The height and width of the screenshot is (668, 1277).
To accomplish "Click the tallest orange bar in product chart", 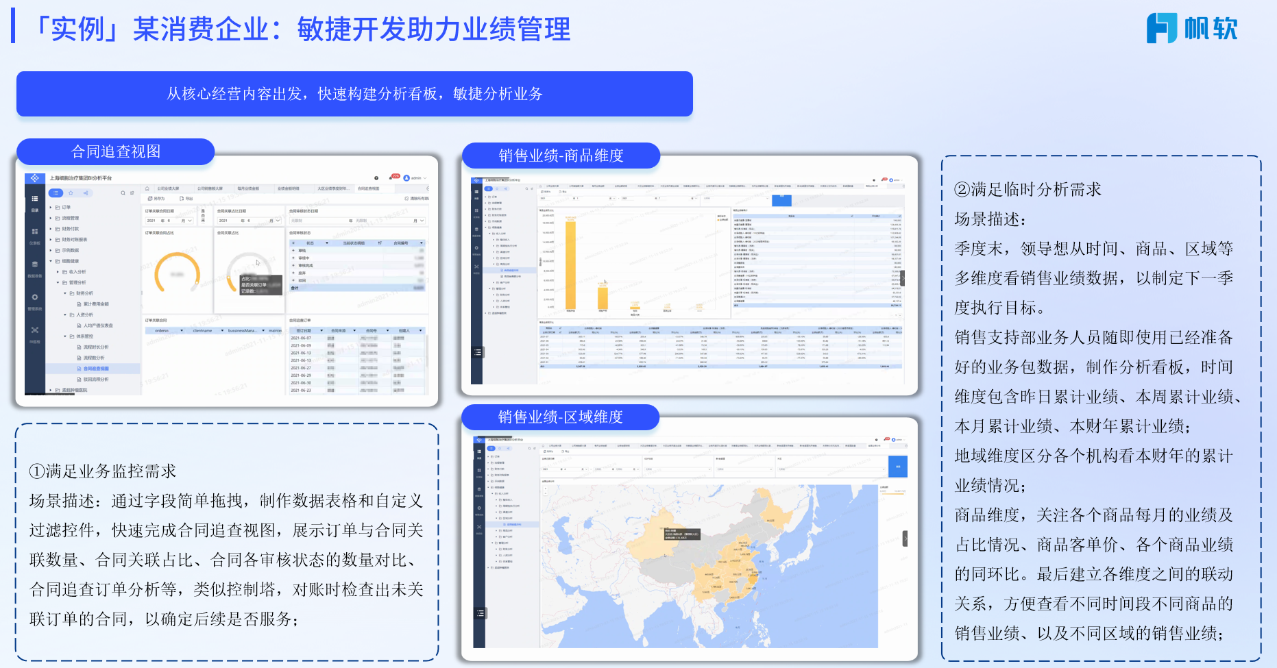I will 570,264.
